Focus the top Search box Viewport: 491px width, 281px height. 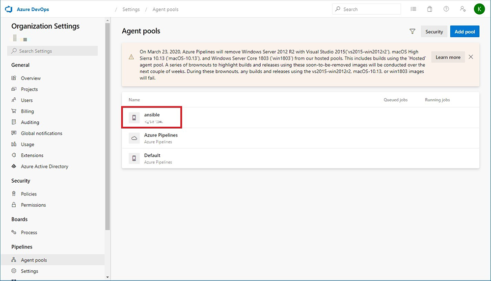tap(366, 9)
